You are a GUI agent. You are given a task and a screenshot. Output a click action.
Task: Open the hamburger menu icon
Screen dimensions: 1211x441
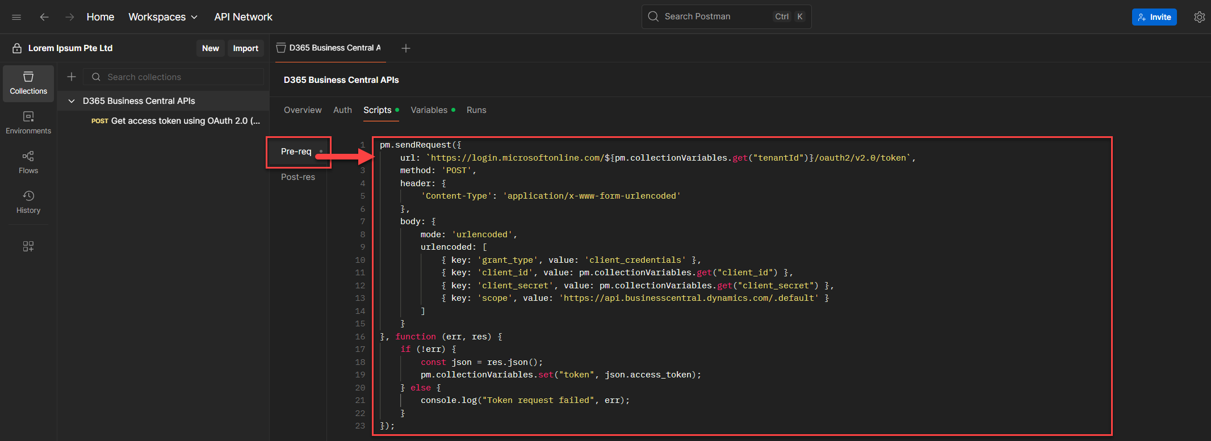[16, 17]
